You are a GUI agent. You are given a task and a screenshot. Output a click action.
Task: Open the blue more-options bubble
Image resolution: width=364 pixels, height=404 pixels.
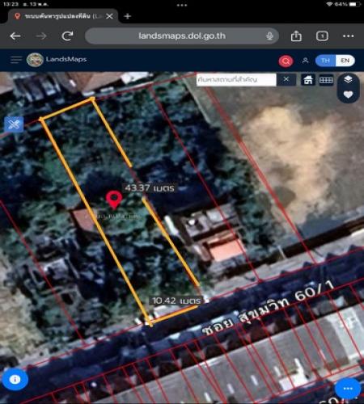tap(348, 388)
